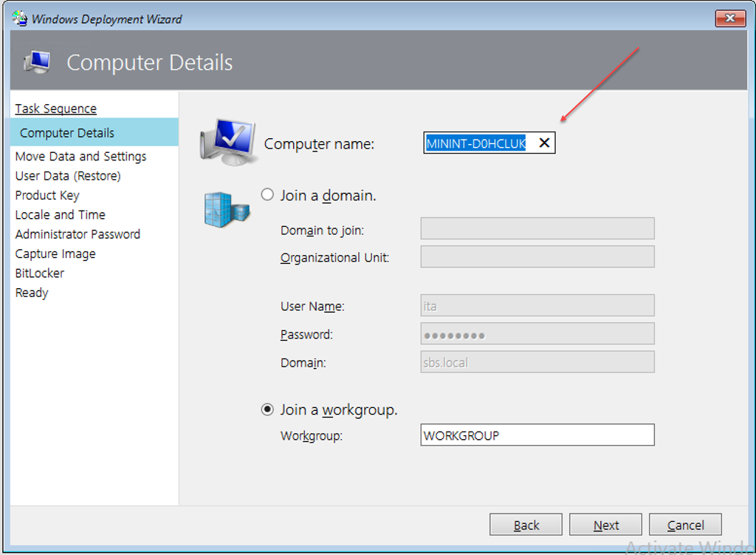Click the checkmark computer icon beside Computer name

[x=228, y=140]
